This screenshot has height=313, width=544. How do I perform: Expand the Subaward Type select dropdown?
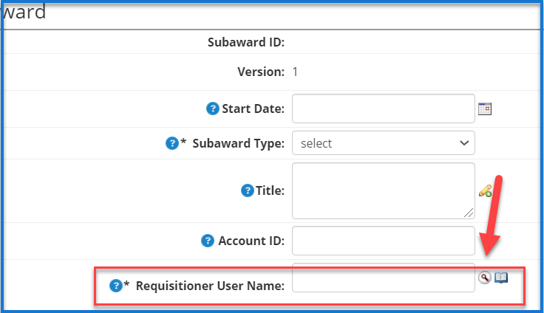click(x=383, y=143)
